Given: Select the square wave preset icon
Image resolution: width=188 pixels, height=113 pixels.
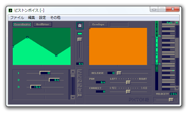Looking at the screenshot, I should (80, 86).
